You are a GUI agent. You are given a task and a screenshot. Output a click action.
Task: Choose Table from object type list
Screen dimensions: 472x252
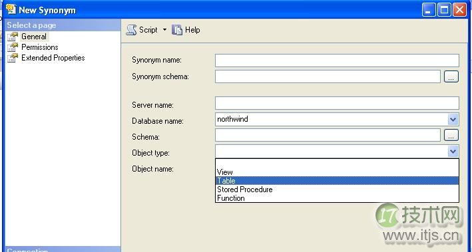pos(337,181)
